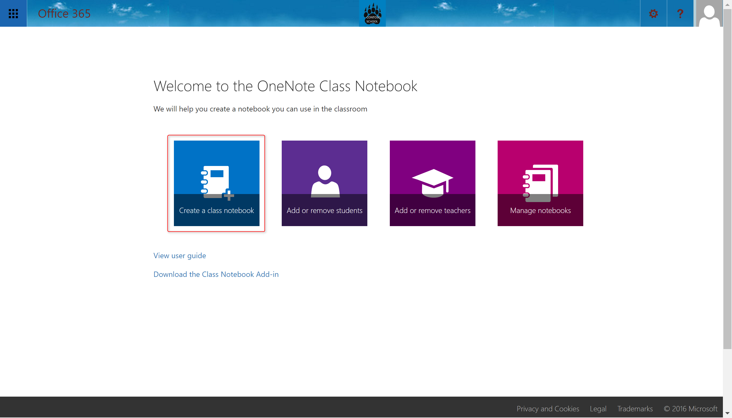Viewport: 732px width, 418px height.
Task: Open the settings gear menu
Action: coord(653,13)
